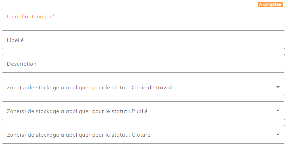Click the arrow icon on Copie de travail dropdown

tap(278, 87)
